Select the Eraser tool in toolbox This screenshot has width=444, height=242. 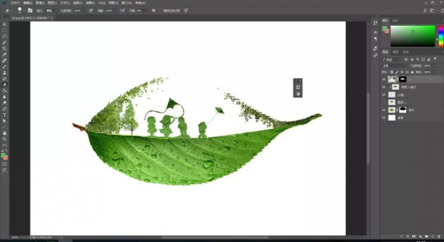pos(4,84)
